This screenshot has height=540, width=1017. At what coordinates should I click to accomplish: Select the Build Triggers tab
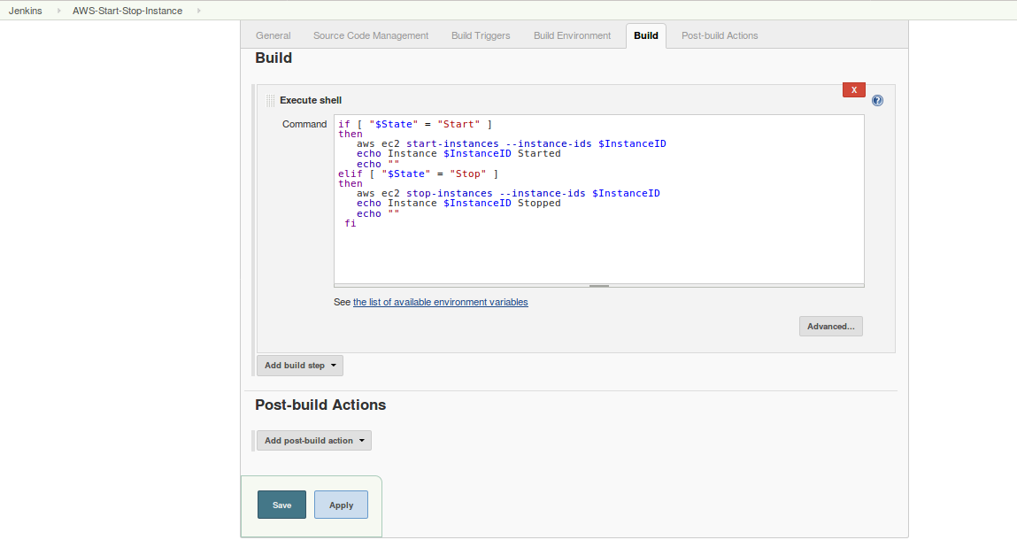[x=481, y=35]
